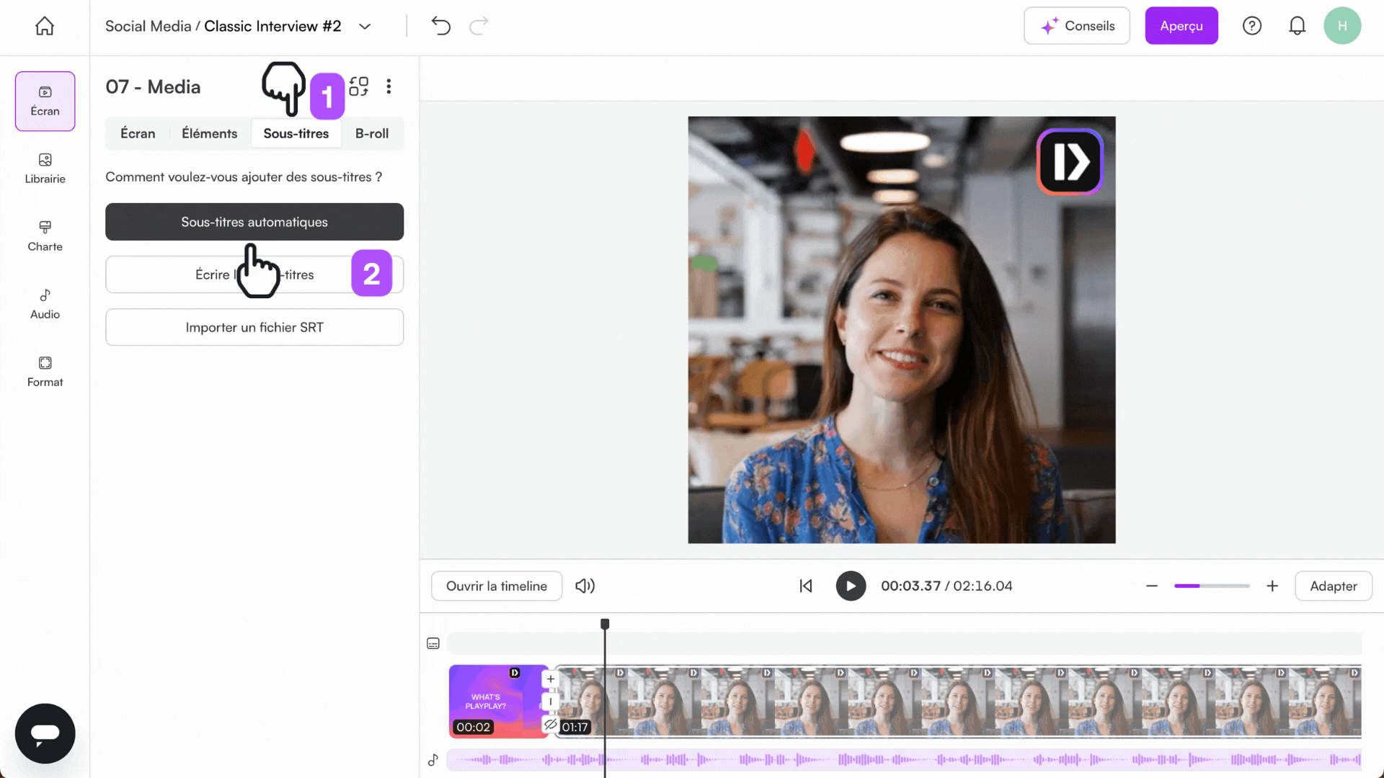Open the Format panel
The image size is (1384, 778).
coord(44,370)
